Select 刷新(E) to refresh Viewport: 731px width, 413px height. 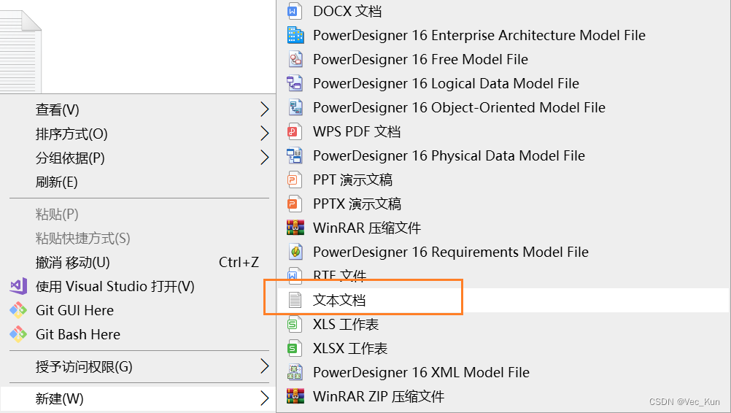(138, 182)
